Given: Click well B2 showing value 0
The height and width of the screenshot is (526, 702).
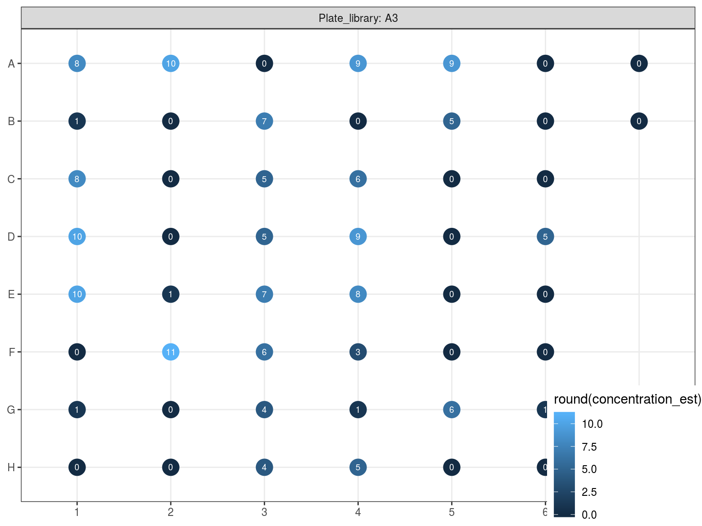Looking at the screenshot, I should point(170,121).
